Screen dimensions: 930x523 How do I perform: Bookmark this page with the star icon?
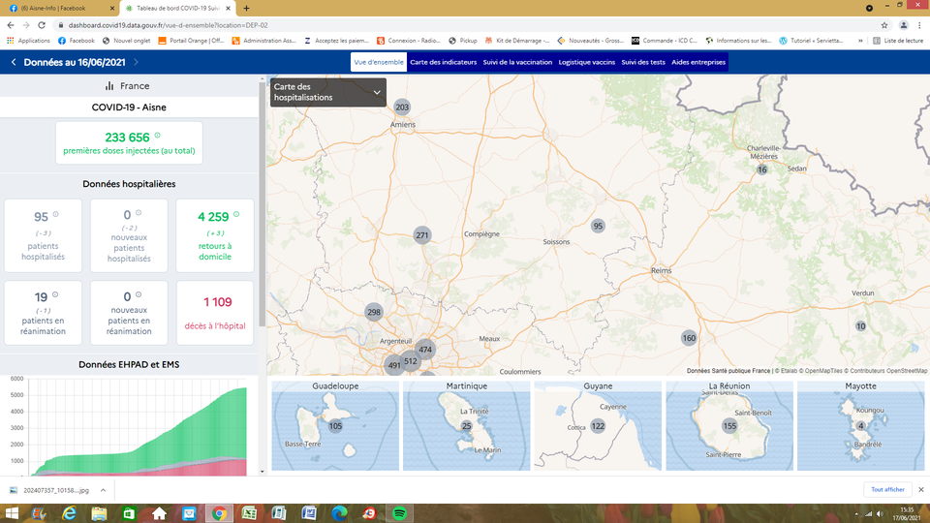pos(884,25)
